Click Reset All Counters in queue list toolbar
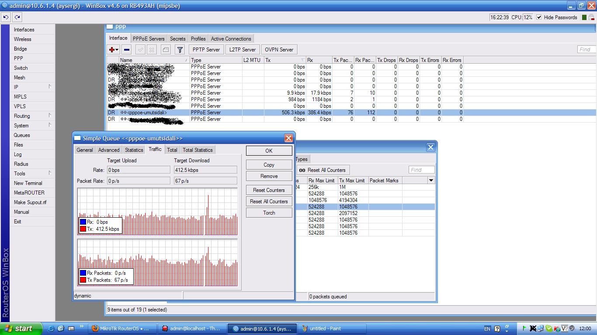This screenshot has width=597, height=335. point(323,170)
